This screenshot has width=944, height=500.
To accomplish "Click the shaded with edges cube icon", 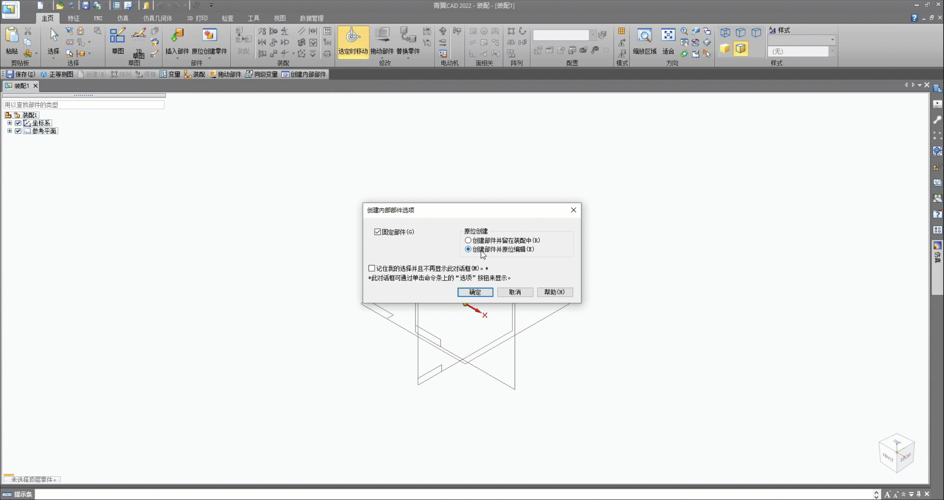I will [741, 49].
